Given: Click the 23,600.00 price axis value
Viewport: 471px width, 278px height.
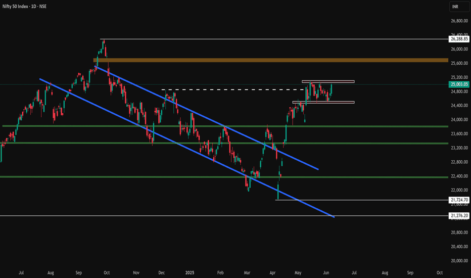Looking at the screenshot, I should point(459,134).
